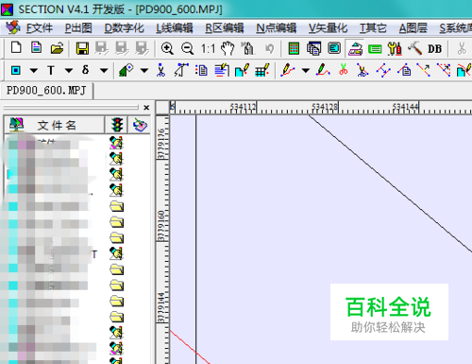Click the cascading windows icon
This screenshot has width=472, height=364.
pyautogui.click(x=313, y=49)
